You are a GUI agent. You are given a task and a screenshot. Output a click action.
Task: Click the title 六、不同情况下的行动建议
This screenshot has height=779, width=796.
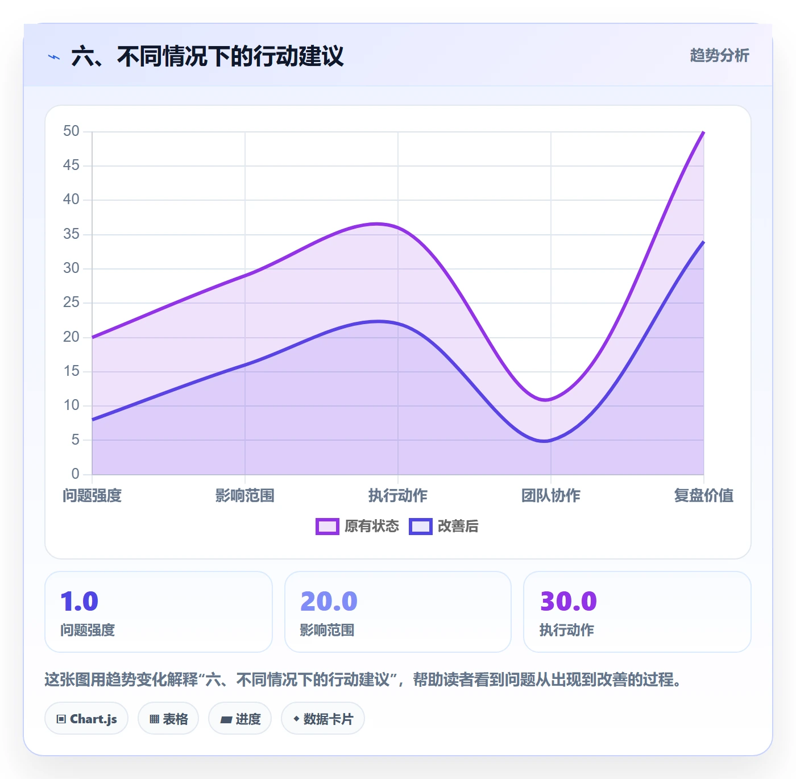point(208,56)
